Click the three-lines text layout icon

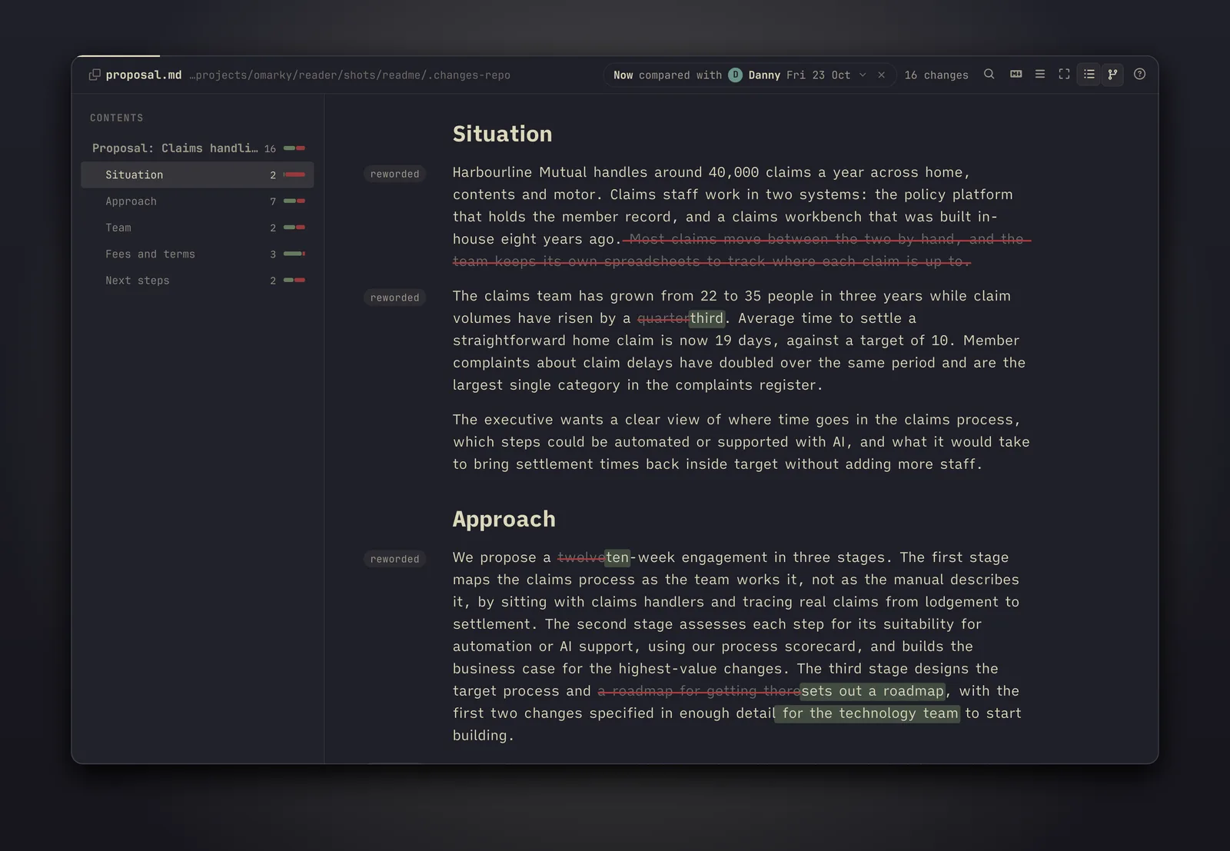(x=1040, y=75)
